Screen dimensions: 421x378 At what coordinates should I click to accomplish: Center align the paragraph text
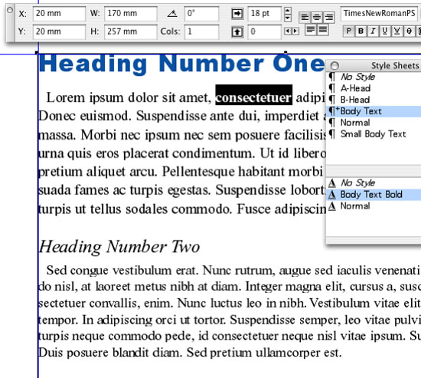point(317,18)
